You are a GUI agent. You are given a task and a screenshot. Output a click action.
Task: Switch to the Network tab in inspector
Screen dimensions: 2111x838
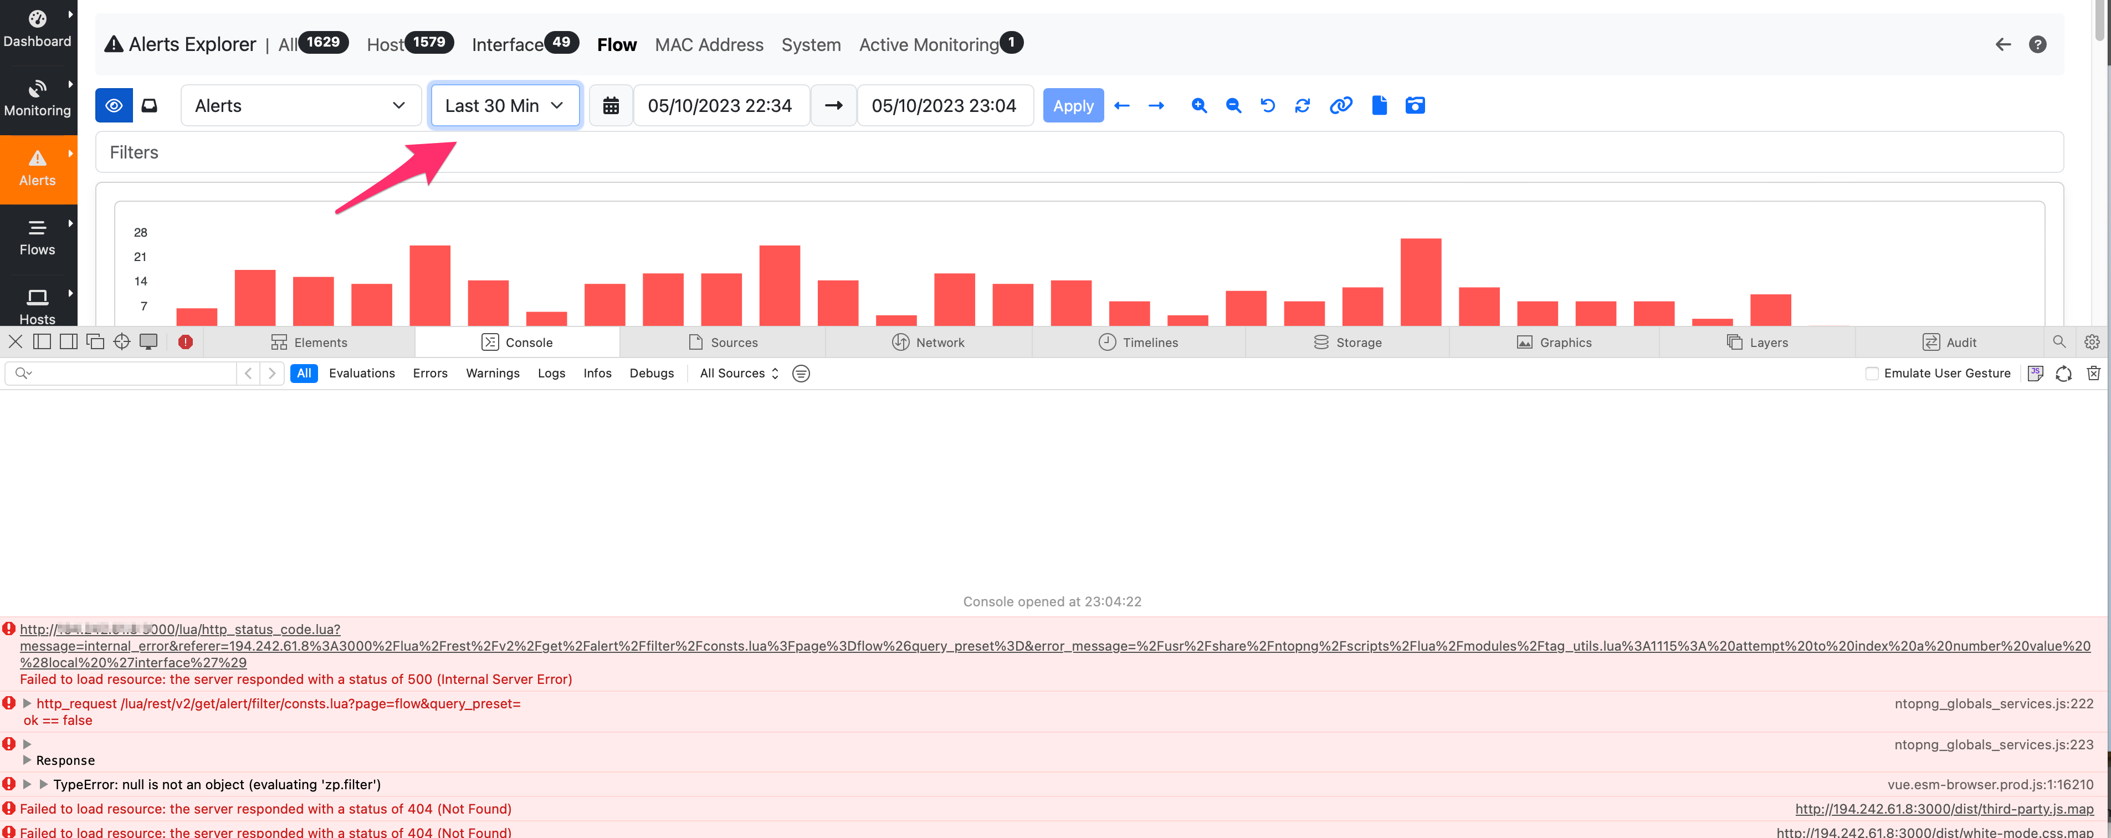929,342
